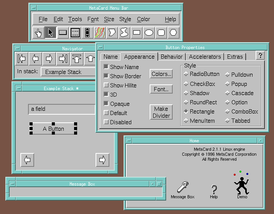Choose the Scrollbar creation tool
The height and width of the screenshot is (214, 274).
tap(87, 33)
